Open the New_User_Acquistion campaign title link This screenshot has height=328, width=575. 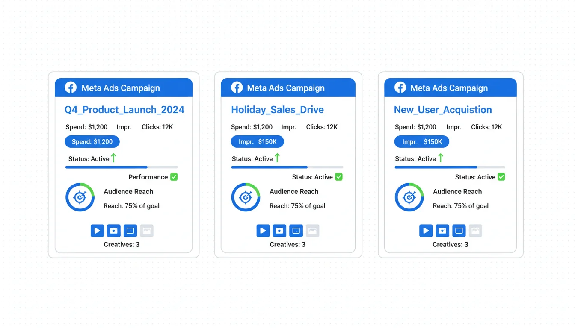click(443, 110)
